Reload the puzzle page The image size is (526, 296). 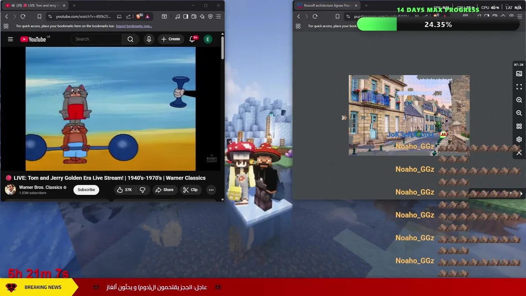315,16
